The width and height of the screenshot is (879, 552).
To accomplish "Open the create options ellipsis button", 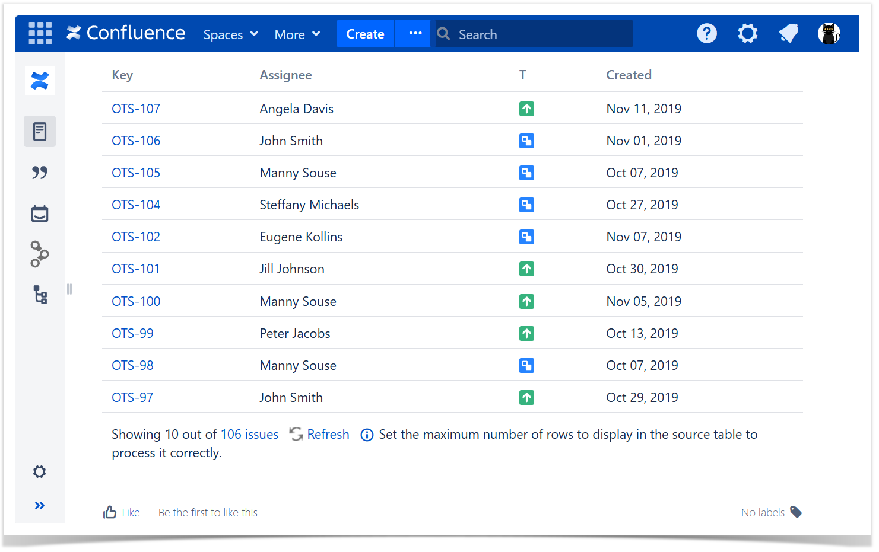I will (415, 34).
